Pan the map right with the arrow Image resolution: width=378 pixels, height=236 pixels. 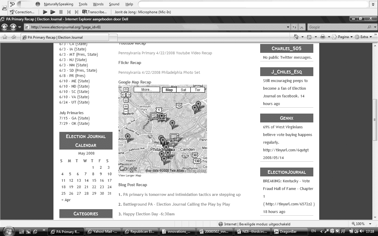(128, 95)
